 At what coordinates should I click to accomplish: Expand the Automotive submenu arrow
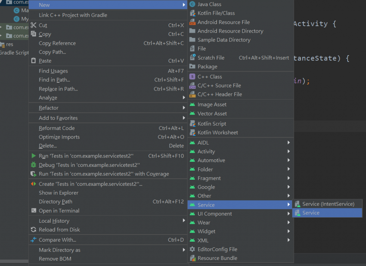(x=289, y=160)
